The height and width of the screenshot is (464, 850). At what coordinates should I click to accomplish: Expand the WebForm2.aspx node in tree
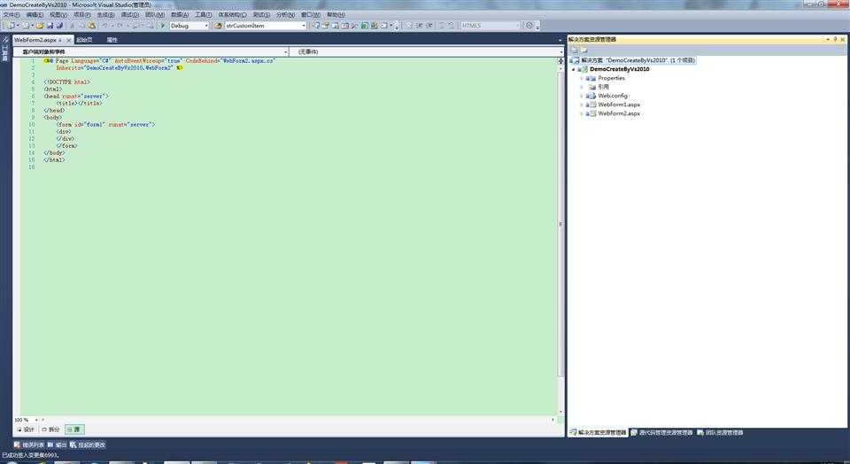point(582,113)
